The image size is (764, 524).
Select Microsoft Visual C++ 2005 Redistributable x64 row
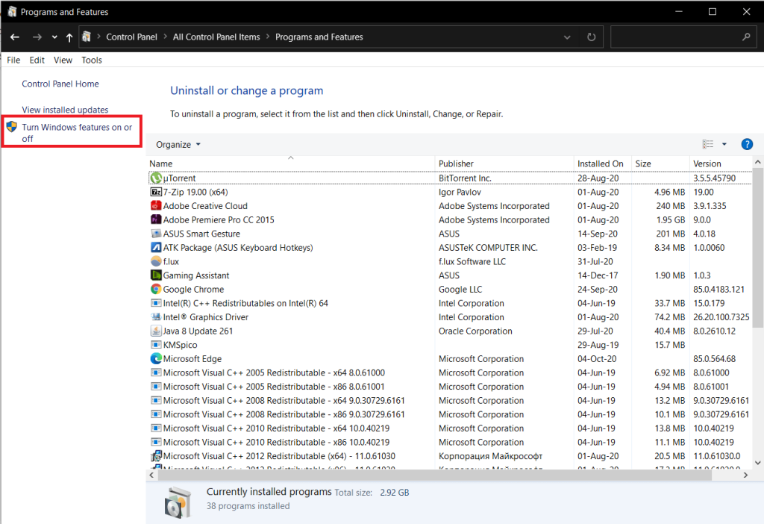tap(449, 373)
